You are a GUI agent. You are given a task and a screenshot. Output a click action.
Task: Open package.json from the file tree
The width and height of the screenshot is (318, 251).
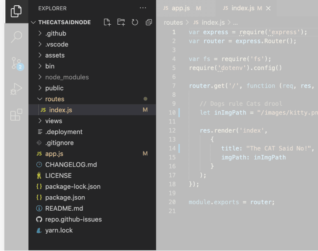65,198
